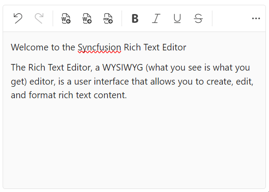Undo the last edit
Viewport: 269px width, 192px height.
(18, 18)
